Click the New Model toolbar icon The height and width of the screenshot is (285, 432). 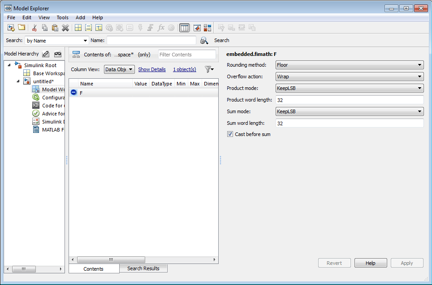coord(11,28)
